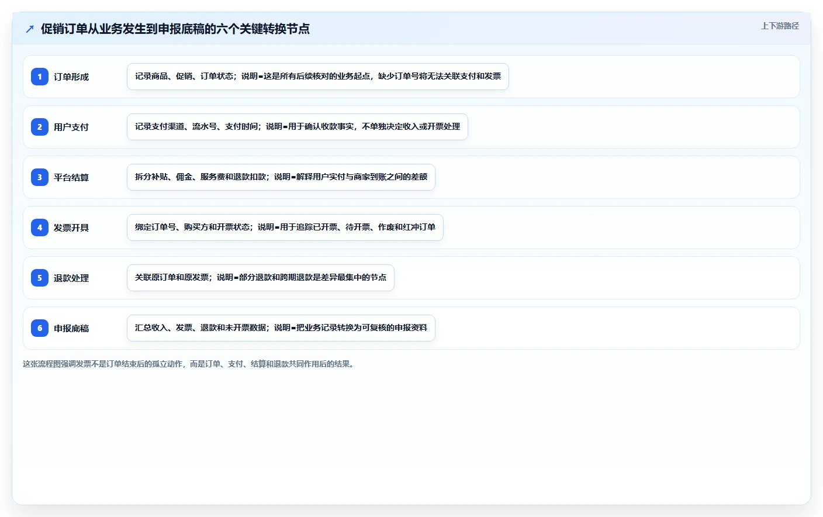823x517 pixels.
Task: Click the description starting 关联原订单和原发票
Action: 261,278
